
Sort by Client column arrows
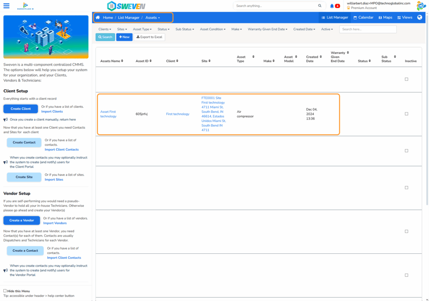pos(177,61)
